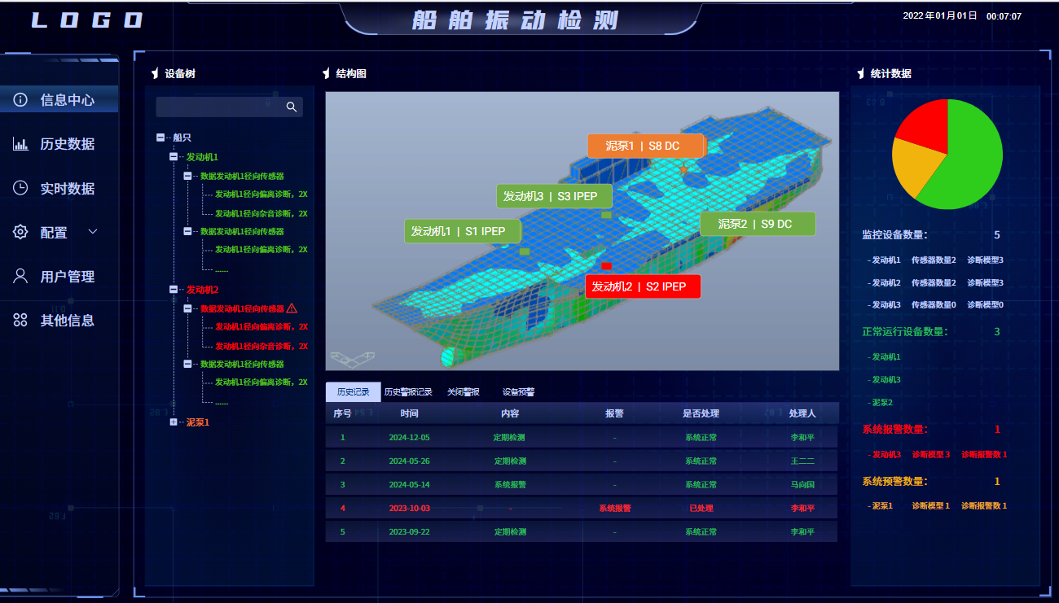This screenshot has height=603, width=1059.
Task: Collapse the red 发动机2 tree node
Action: 174,289
